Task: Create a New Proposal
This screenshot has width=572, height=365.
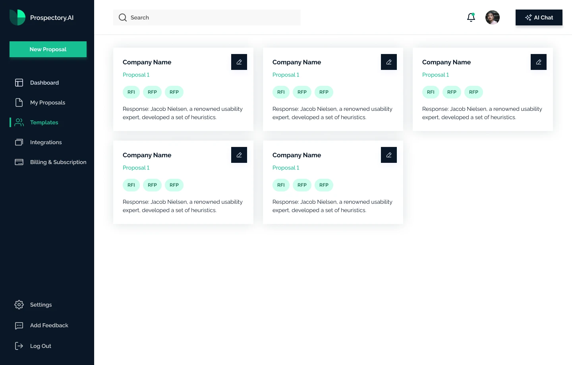Action: (x=48, y=49)
